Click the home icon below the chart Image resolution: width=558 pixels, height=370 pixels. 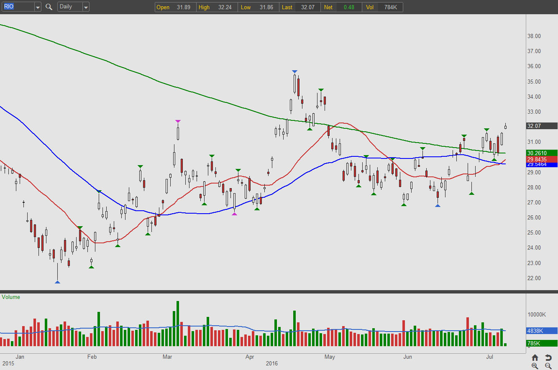point(535,357)
